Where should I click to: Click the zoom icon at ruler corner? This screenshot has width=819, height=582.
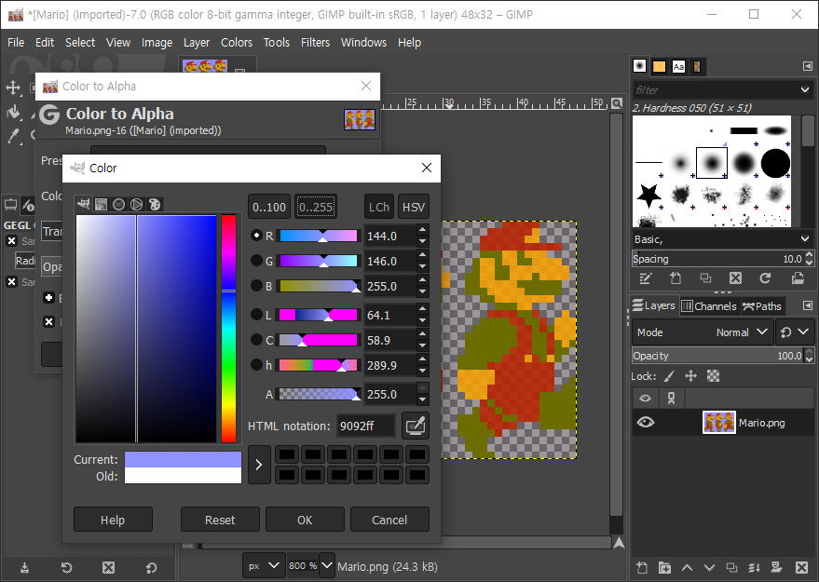pyautogui.click(x=617, y=103)
